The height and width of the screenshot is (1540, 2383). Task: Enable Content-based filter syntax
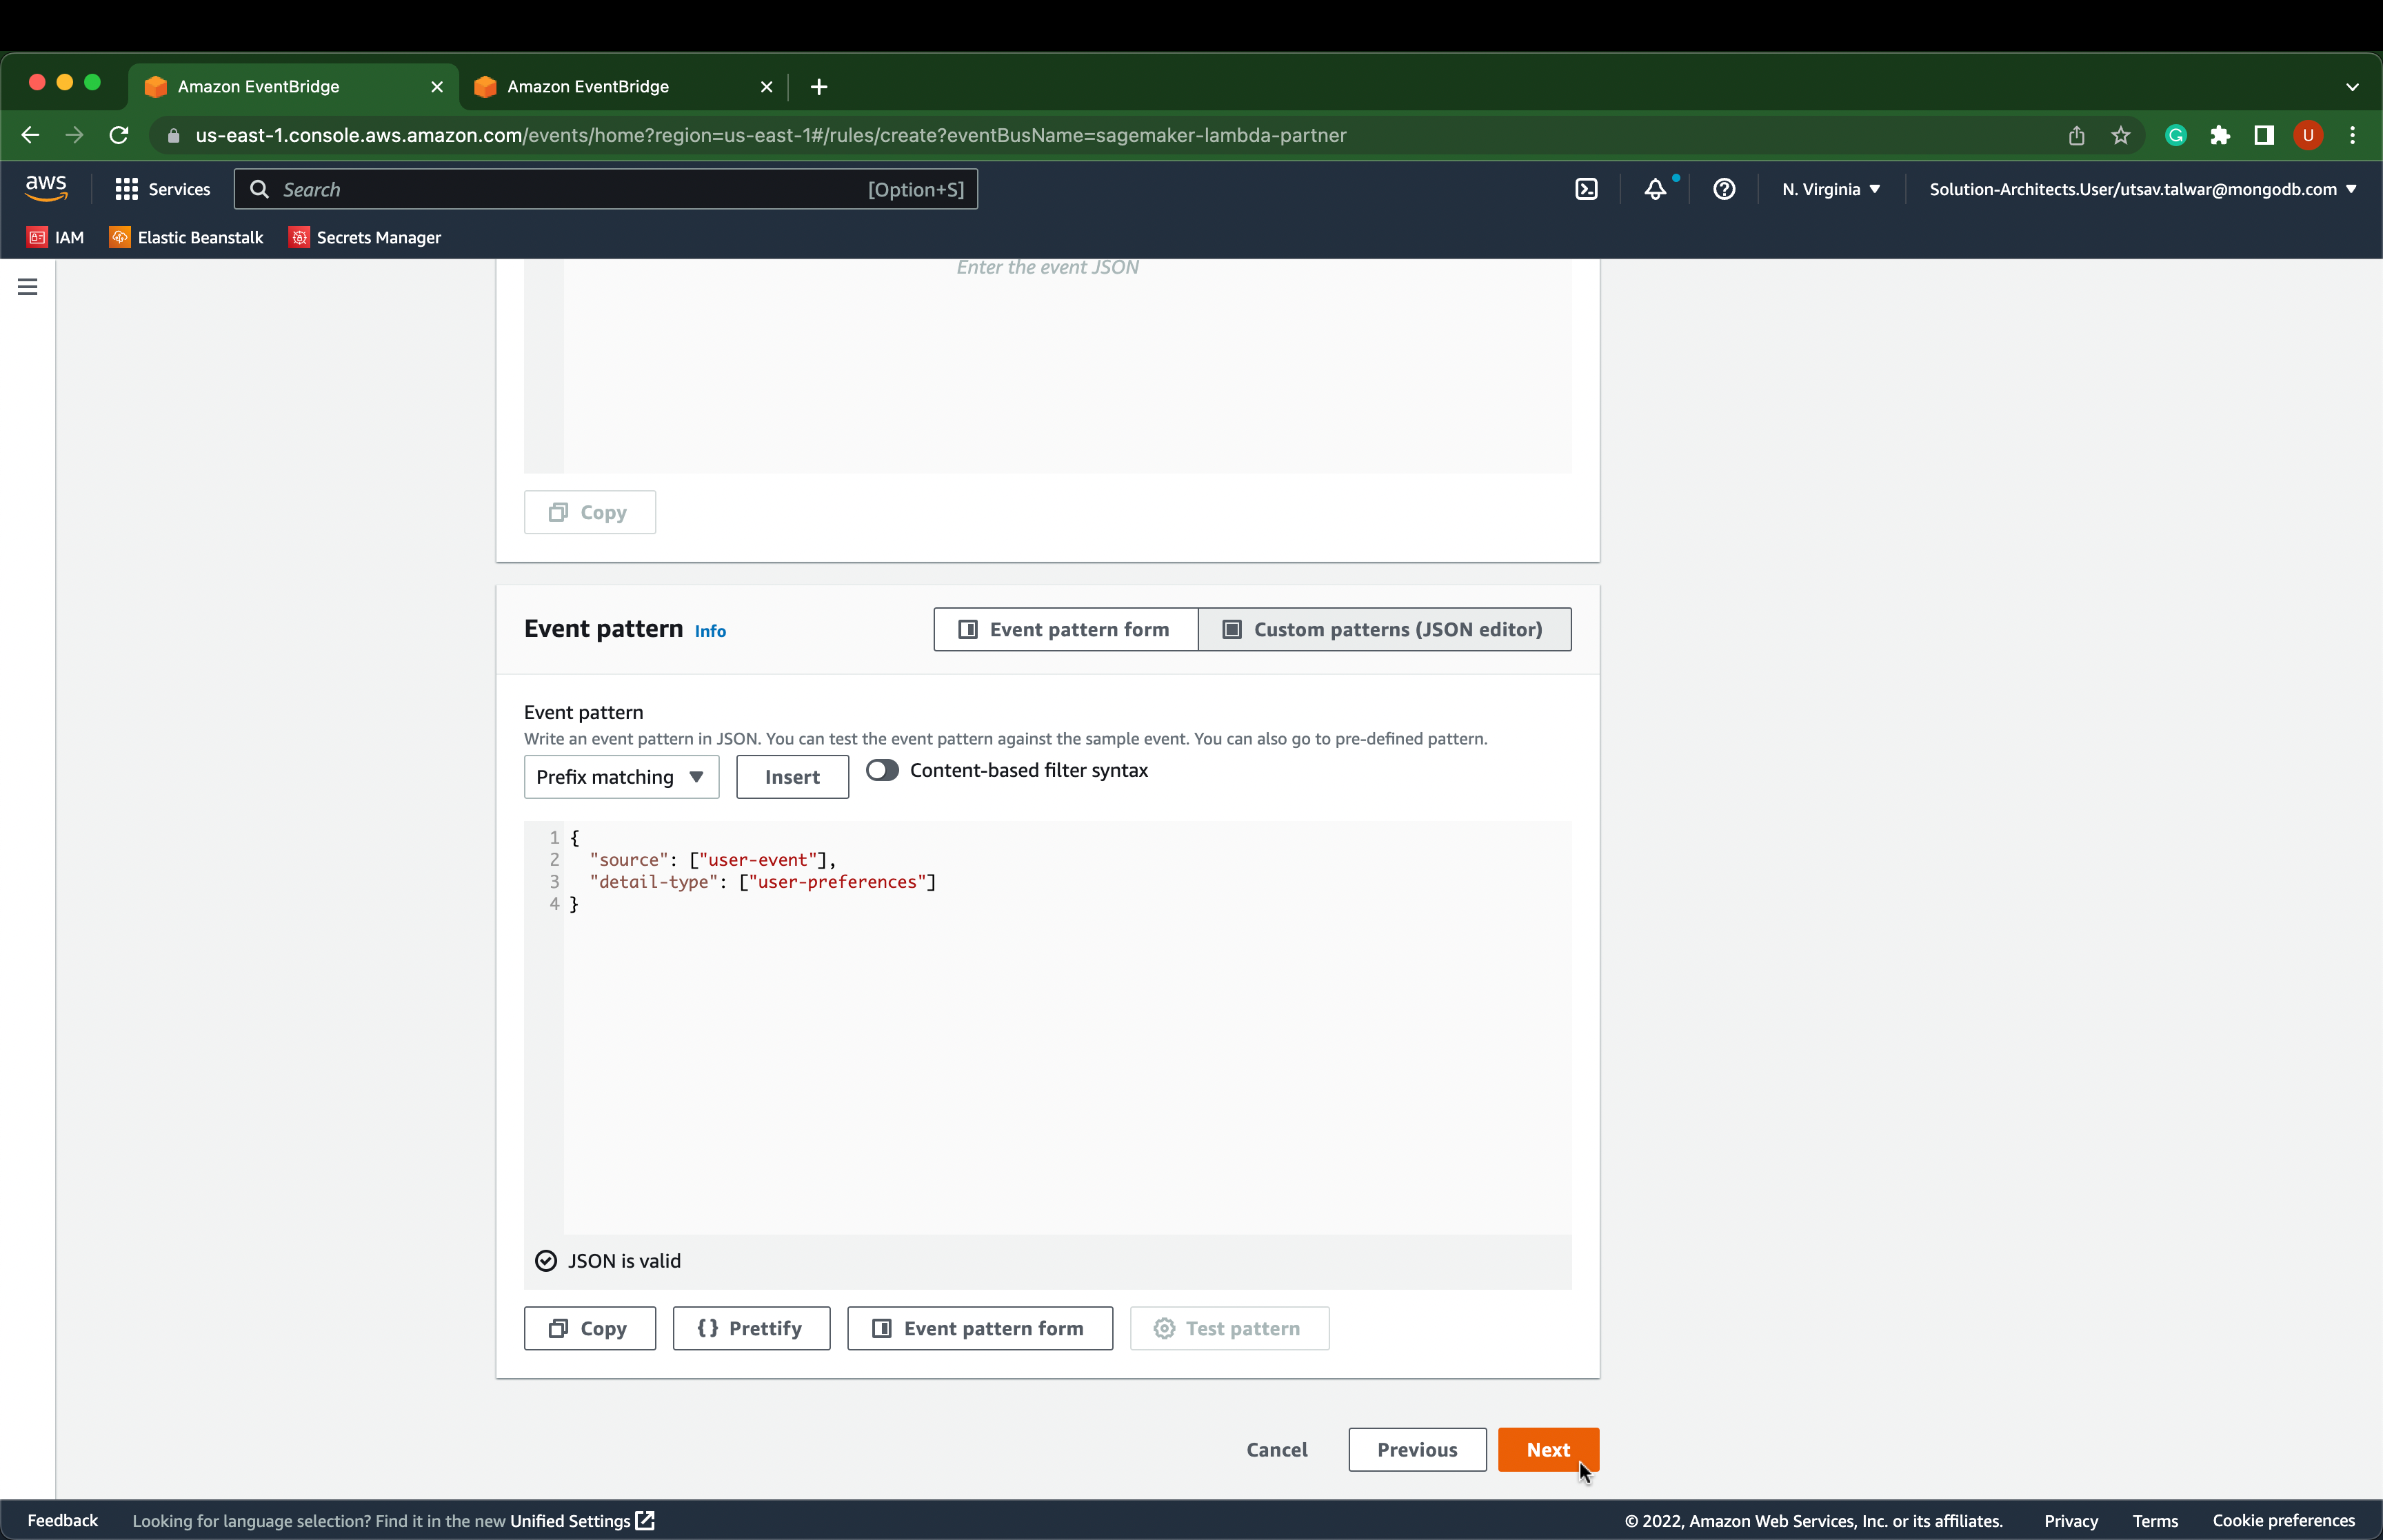tap(882, 770)
